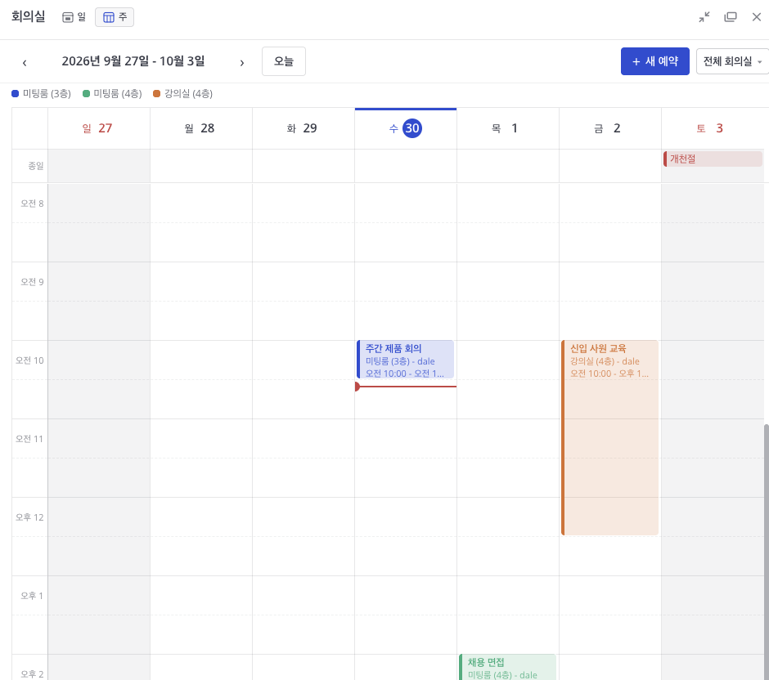Click the 오후 12 time label

point(29,517)
